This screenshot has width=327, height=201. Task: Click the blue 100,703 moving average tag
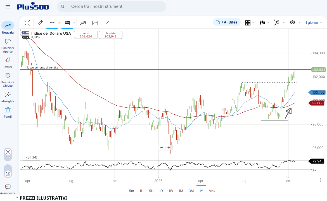tap(317, 92)
